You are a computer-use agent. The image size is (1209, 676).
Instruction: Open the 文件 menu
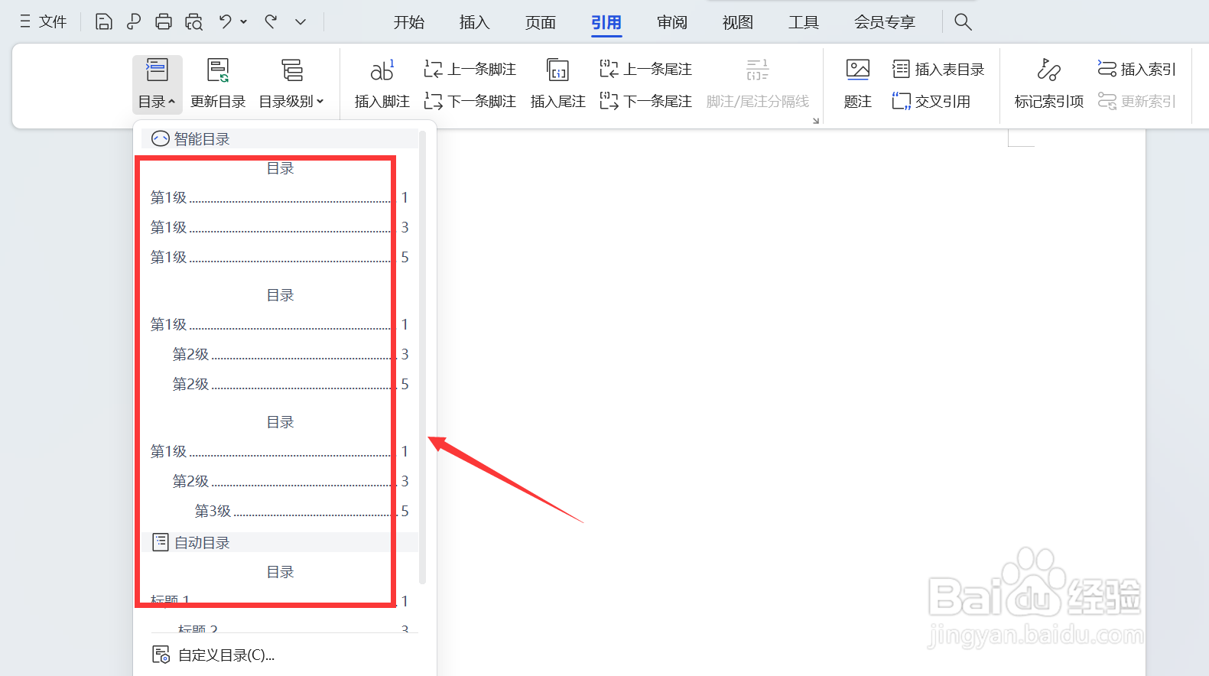[x=44, y=21]
